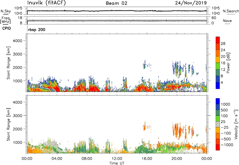Click the orange velocity echo cluster near 20:00

[177, 130]
